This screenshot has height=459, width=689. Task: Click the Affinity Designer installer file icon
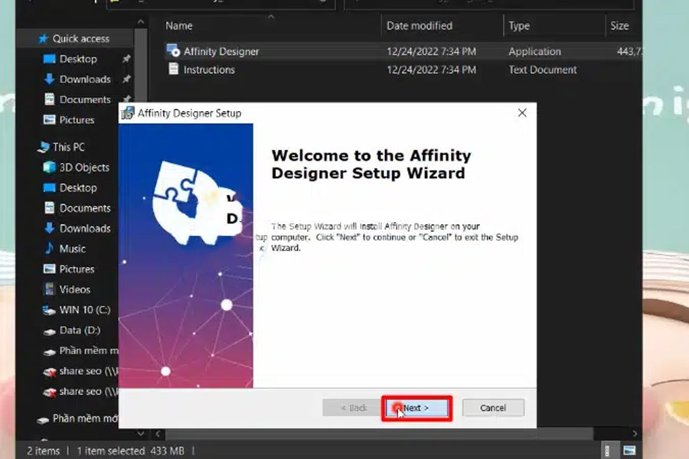pyautogui.click(x=173, y=51)
